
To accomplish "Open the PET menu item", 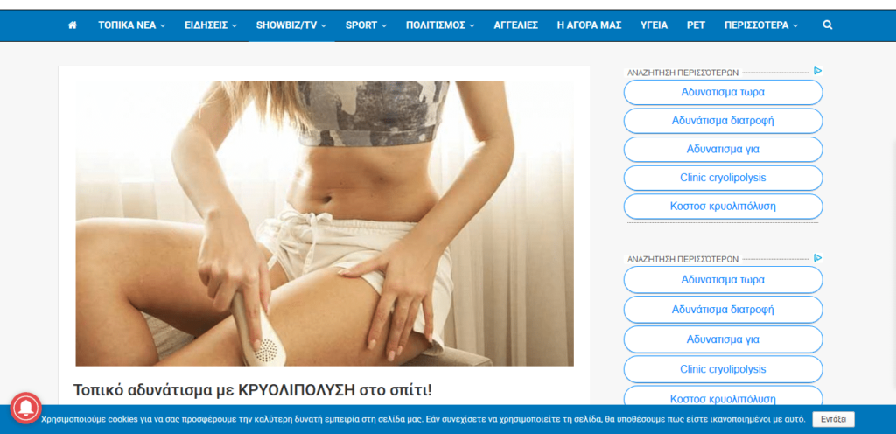I will point(696,25).
